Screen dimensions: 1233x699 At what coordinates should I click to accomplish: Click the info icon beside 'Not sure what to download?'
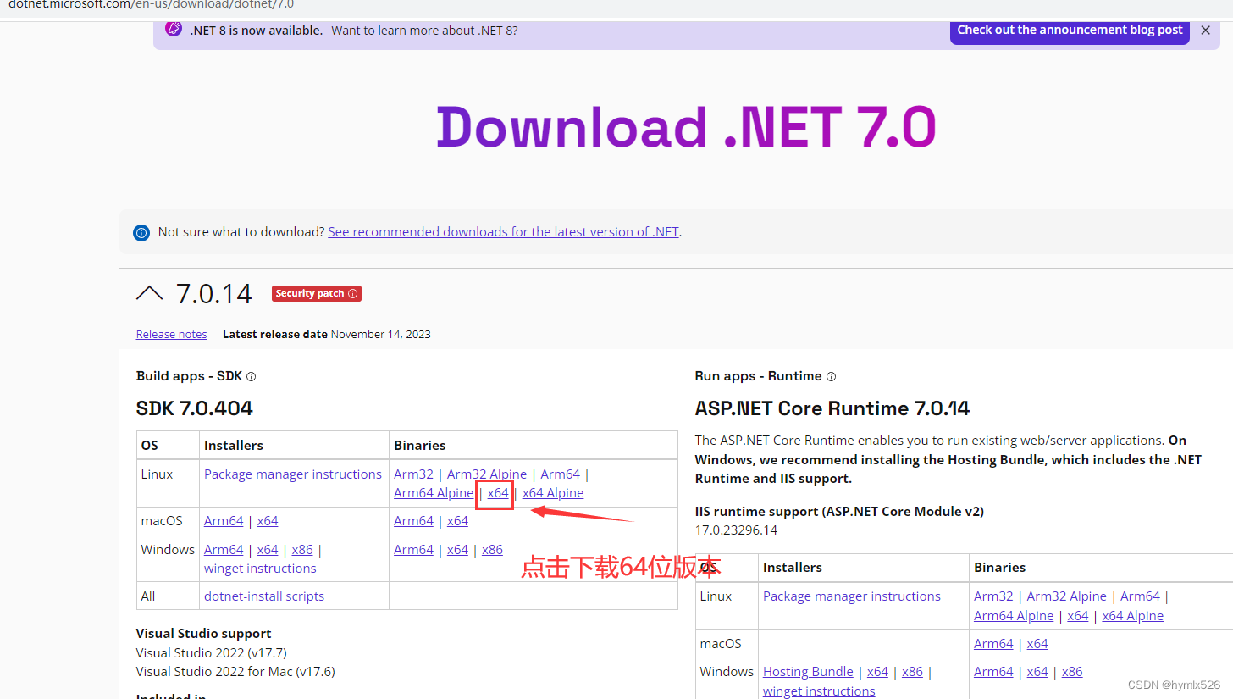pos(141,233)
